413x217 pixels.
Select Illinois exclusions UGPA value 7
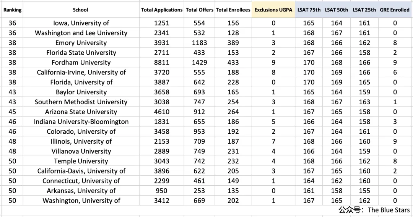pyautogui.click(x=273, y=141)
